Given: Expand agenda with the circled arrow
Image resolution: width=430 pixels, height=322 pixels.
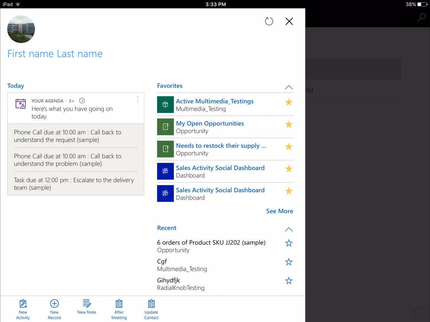Looking at the screenshot, I should pos(82,101).
